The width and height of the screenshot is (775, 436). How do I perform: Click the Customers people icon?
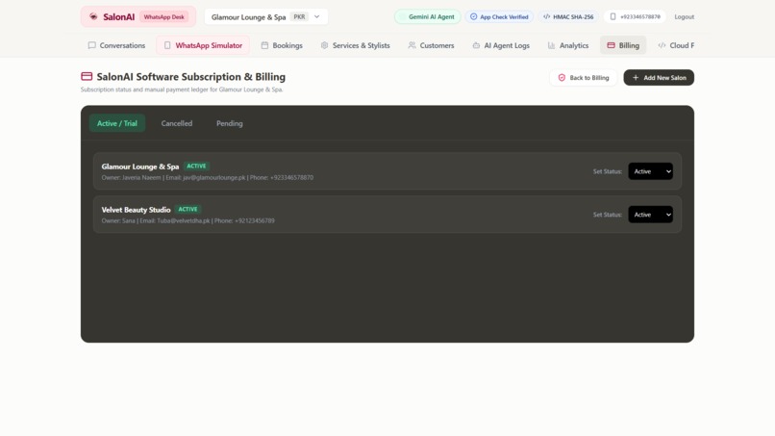click(x=412, y=45)
